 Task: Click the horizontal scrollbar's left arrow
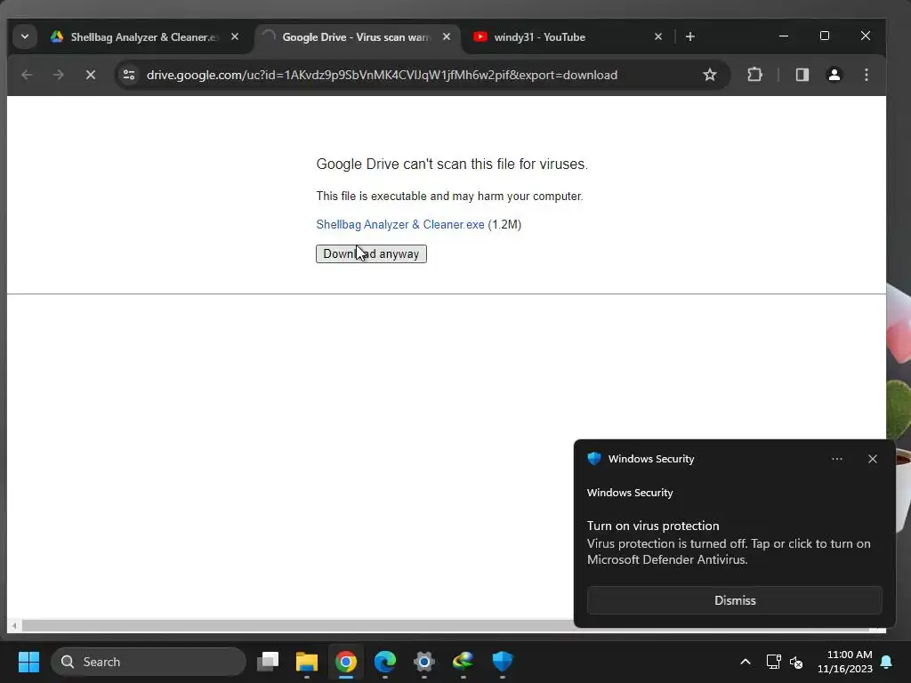tap(14, 625)
